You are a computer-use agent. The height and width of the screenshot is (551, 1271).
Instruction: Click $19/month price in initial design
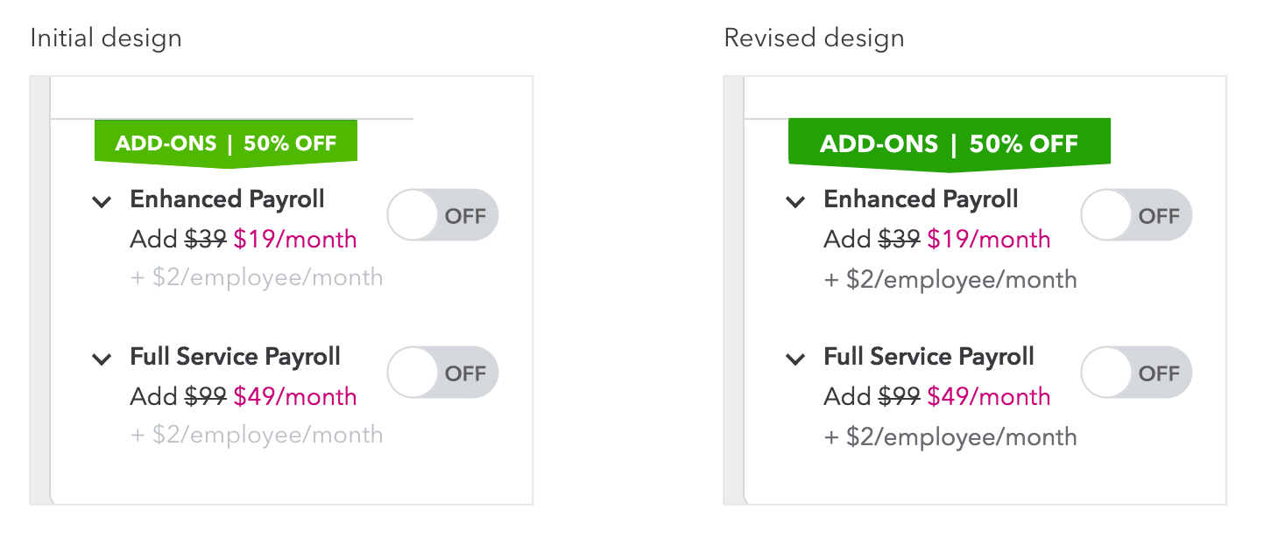point(295,239)
